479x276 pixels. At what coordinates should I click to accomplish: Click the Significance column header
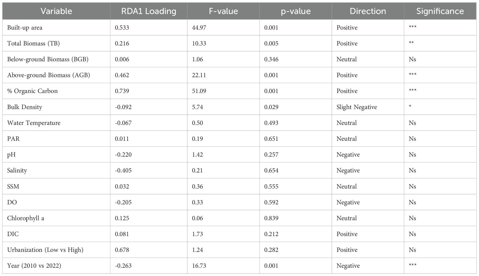[x=440, y=11]
